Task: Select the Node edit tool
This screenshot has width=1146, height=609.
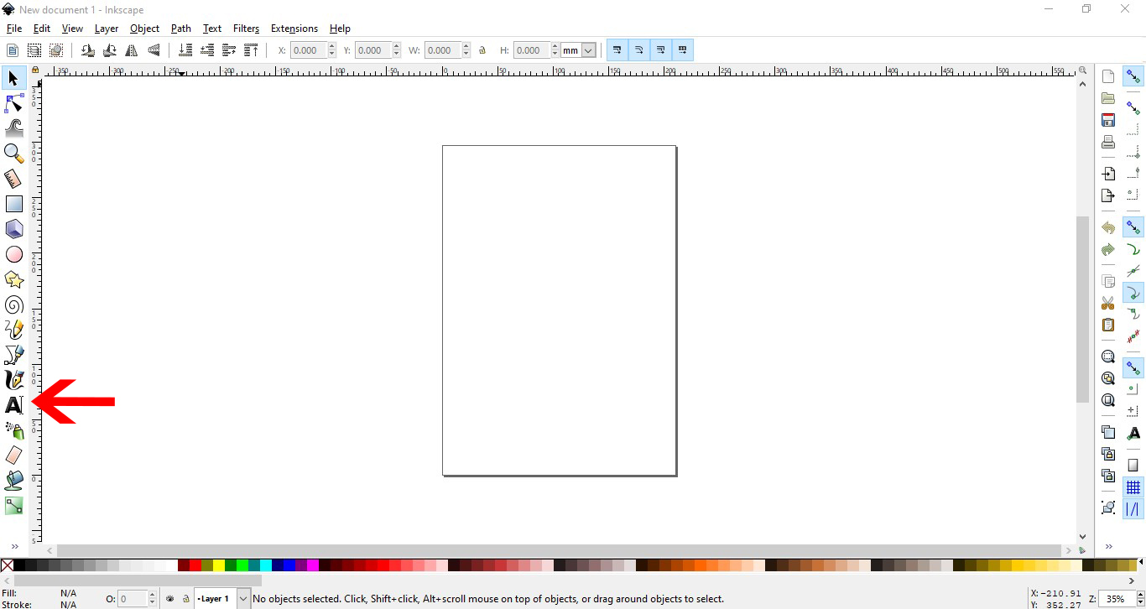Action: (13, 104)
